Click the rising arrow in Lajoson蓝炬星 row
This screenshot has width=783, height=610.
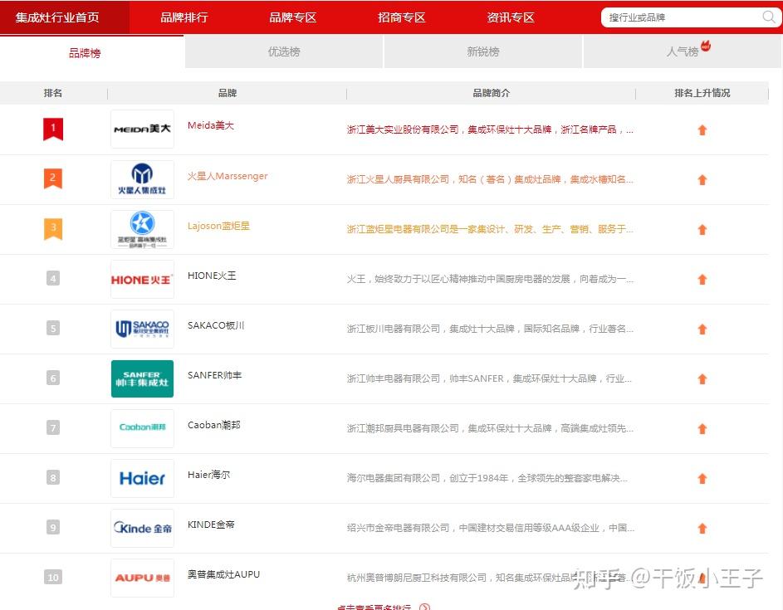[702, 230]
